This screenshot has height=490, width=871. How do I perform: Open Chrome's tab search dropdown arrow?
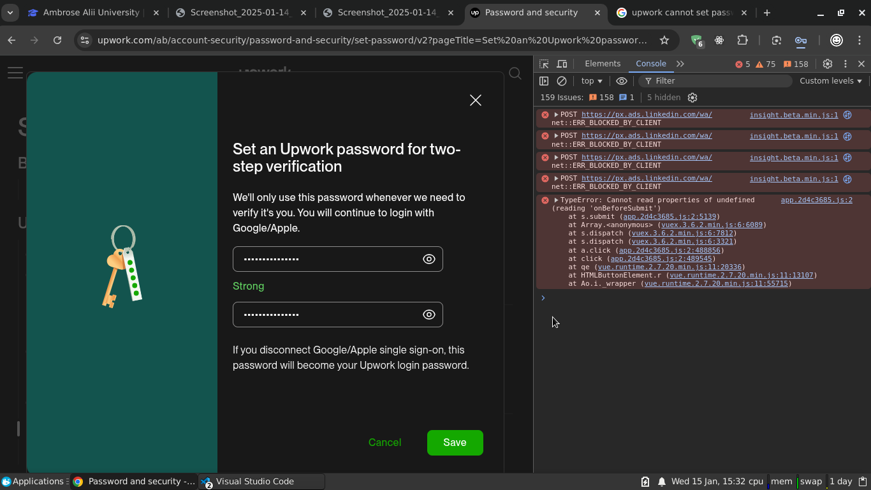point(10,13)
